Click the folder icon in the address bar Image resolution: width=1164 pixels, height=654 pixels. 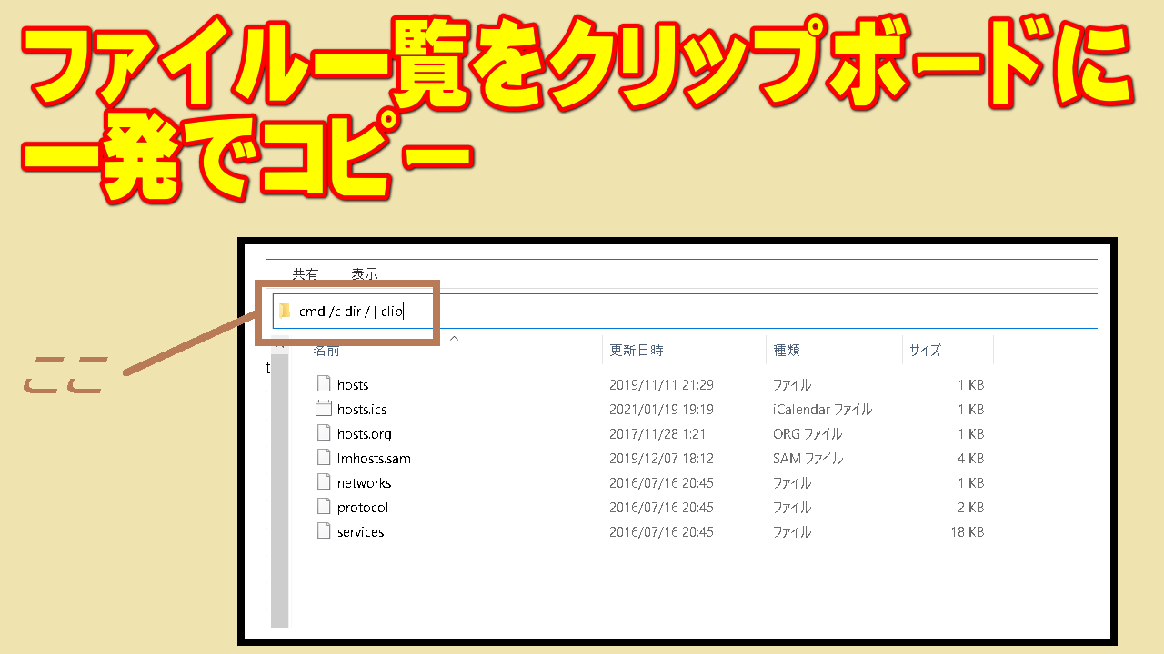284,311
